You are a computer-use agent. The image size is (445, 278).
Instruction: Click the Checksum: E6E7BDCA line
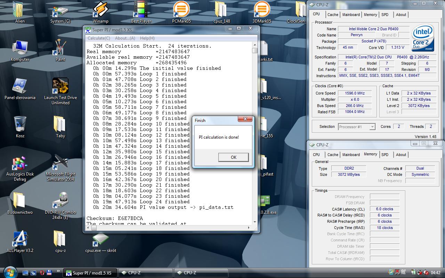[x=115, y=218]
